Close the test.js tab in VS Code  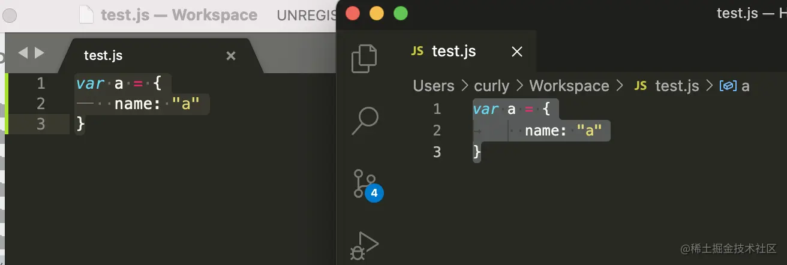pos(516,52)
